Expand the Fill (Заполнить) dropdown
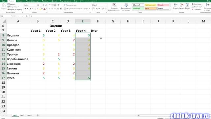The image size is (211, 119). [201, 7]
